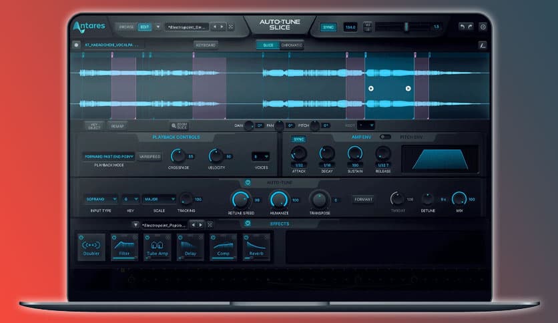This screenshot has height=323, width=558.
Task: Toggle Filter power button
Action: [x=114, y=238]
